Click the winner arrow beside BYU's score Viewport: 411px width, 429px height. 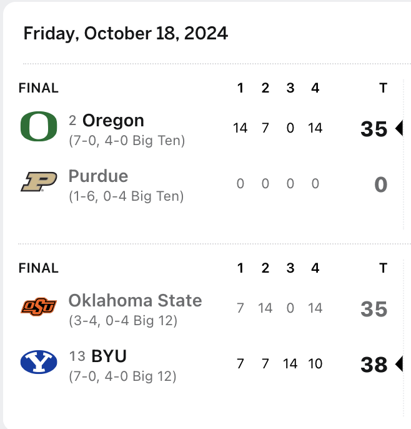399,365
